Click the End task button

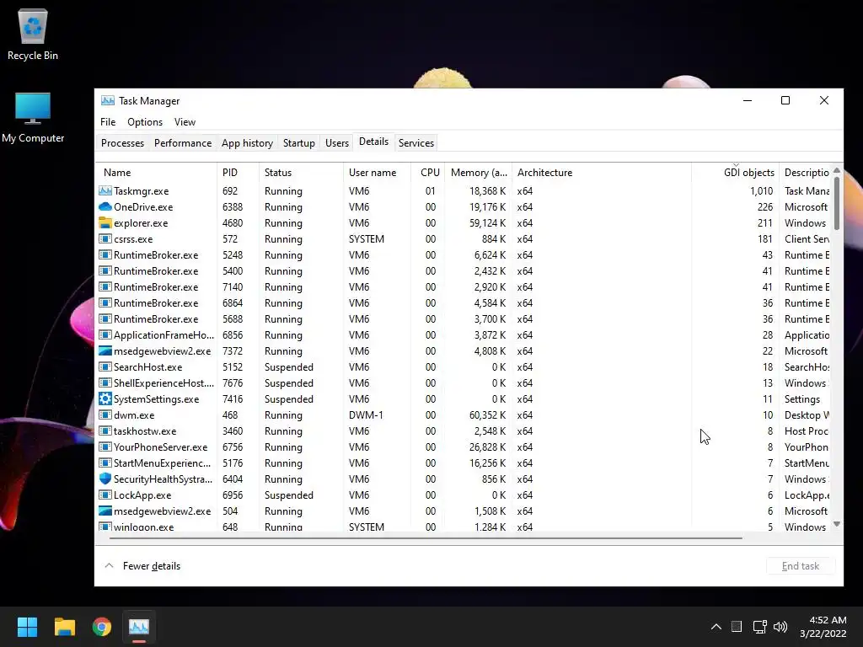[x=801, y=565]
